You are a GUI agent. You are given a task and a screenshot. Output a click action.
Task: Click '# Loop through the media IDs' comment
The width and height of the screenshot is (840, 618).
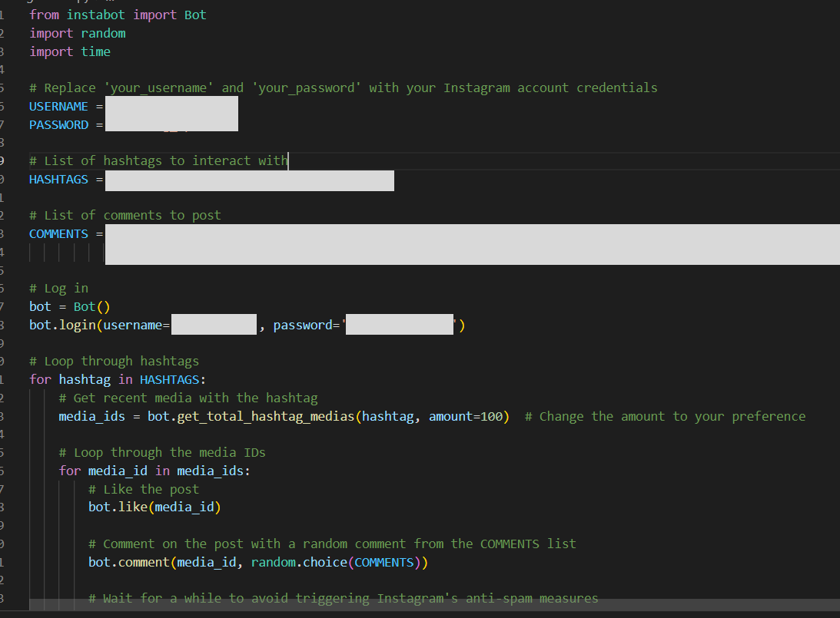[162, 453]
